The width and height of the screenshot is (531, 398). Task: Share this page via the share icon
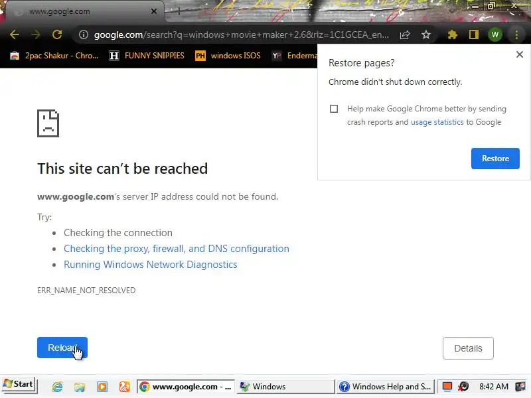[405, 34]
